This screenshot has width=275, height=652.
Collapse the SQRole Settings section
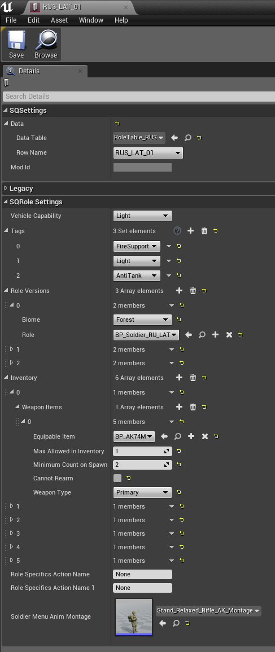coord(6,202)
